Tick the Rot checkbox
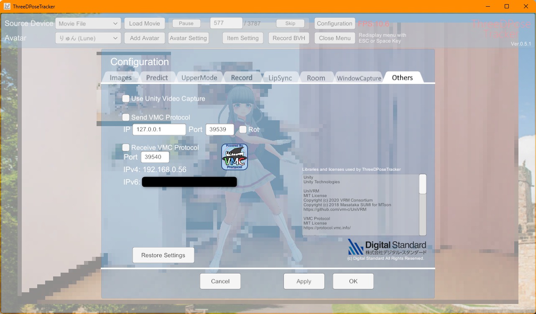Screen dimensions: 536x314 coord(243,129)
